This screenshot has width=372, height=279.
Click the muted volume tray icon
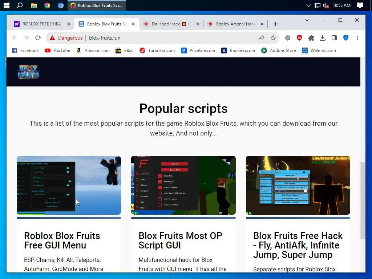(x=326, y=5)
